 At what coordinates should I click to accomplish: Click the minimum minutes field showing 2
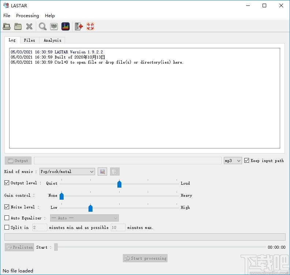click(x=40, y=227)
